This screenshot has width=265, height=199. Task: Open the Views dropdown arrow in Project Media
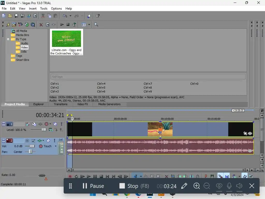[89, 25]
